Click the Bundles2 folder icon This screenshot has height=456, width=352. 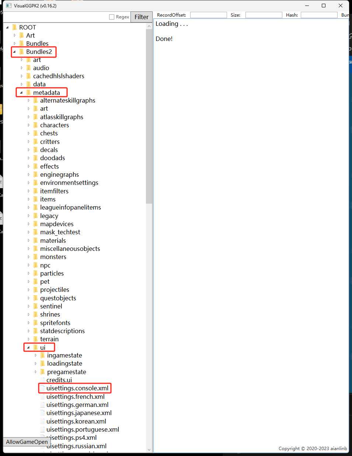[21, 52]
